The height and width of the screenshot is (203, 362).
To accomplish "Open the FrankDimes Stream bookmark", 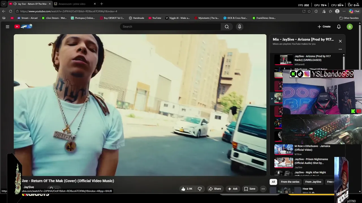I will click(264, 18).
